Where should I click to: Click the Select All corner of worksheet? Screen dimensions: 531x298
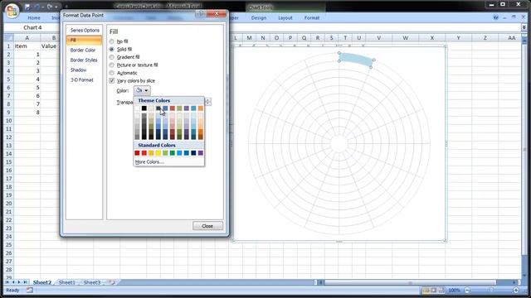9,38
